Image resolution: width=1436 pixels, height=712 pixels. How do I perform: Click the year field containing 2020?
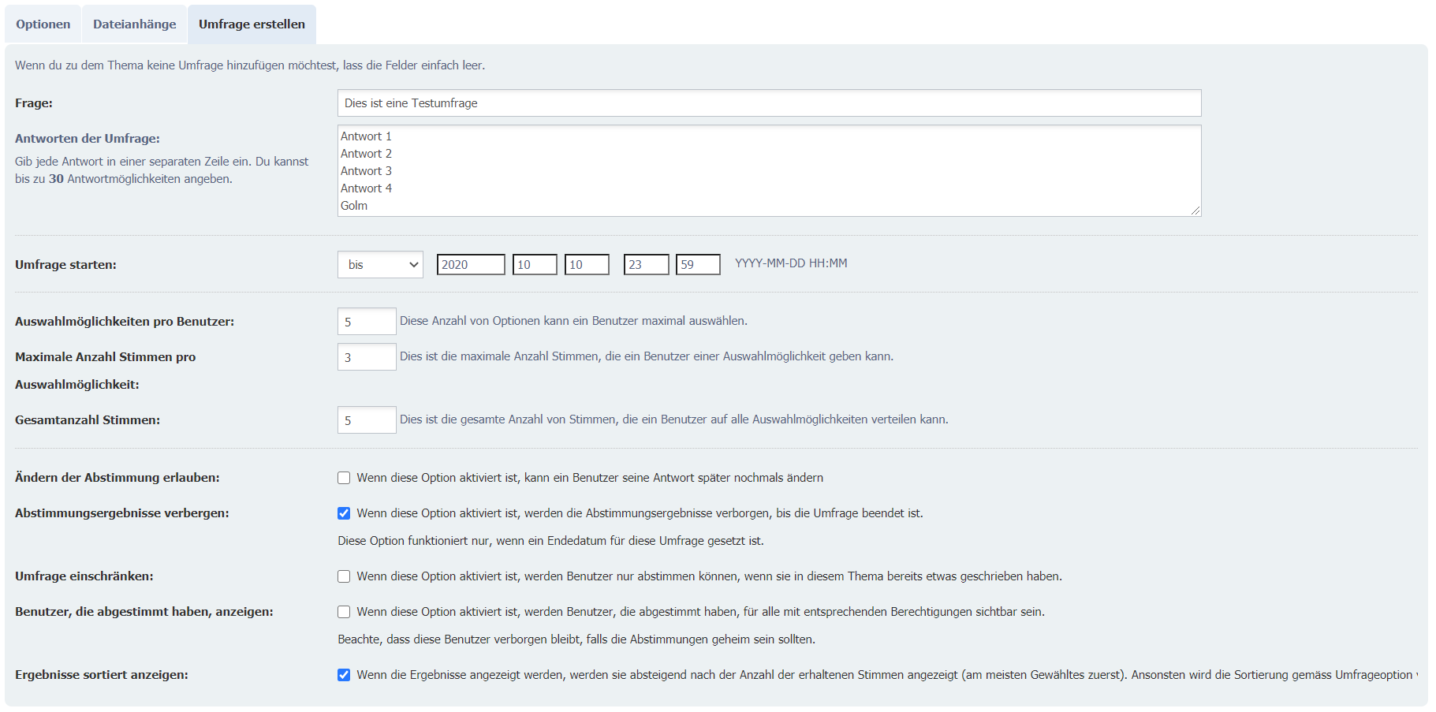click(x=471, y=265)
